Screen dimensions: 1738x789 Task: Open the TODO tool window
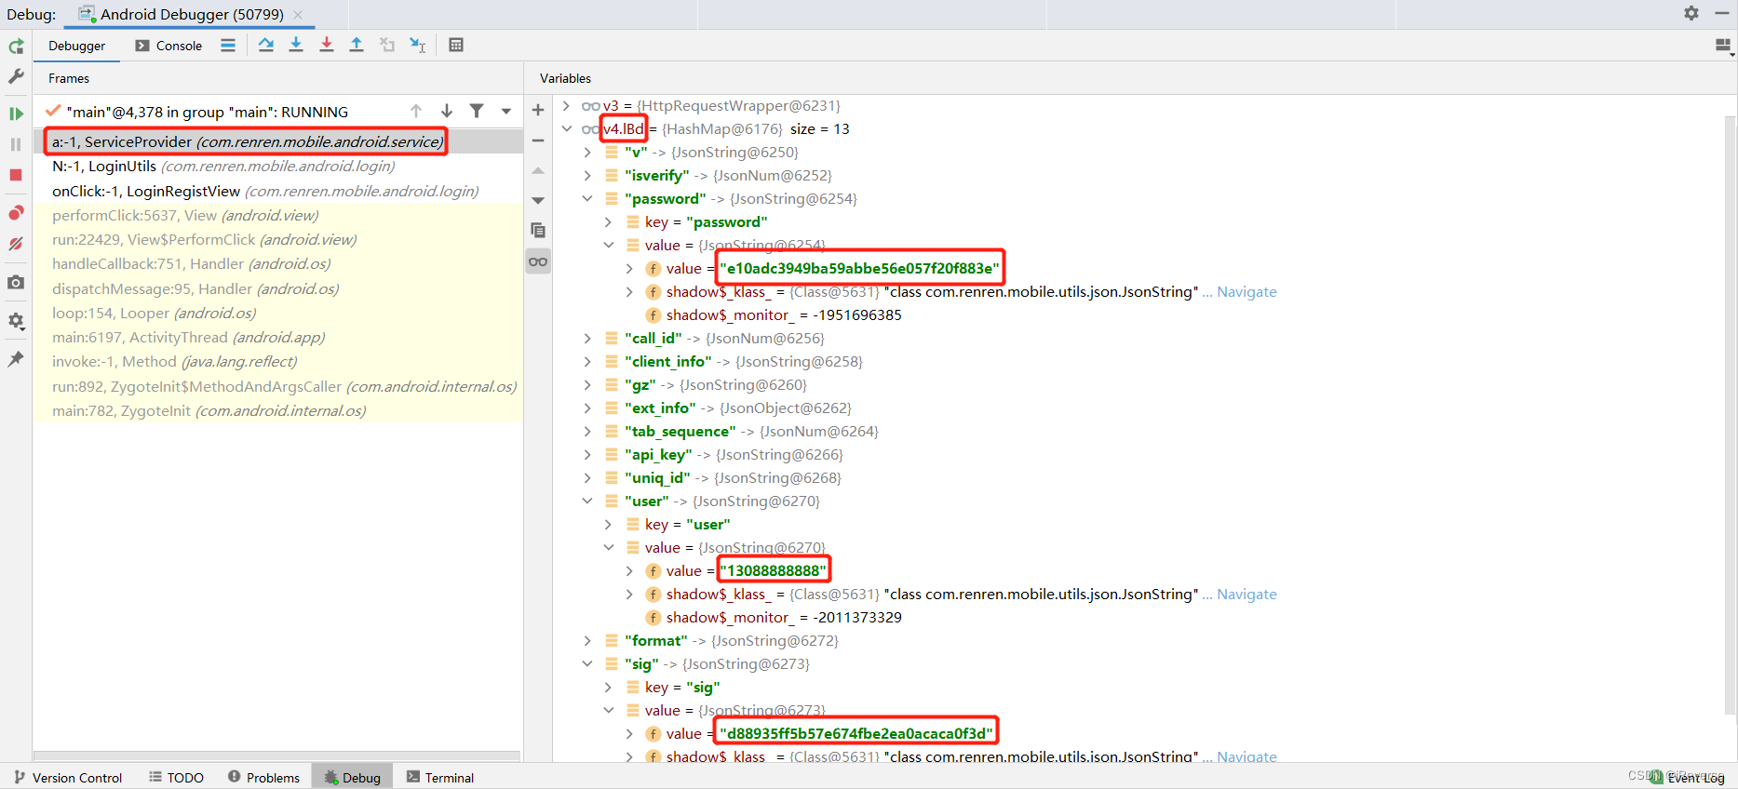tap(176, 778)
